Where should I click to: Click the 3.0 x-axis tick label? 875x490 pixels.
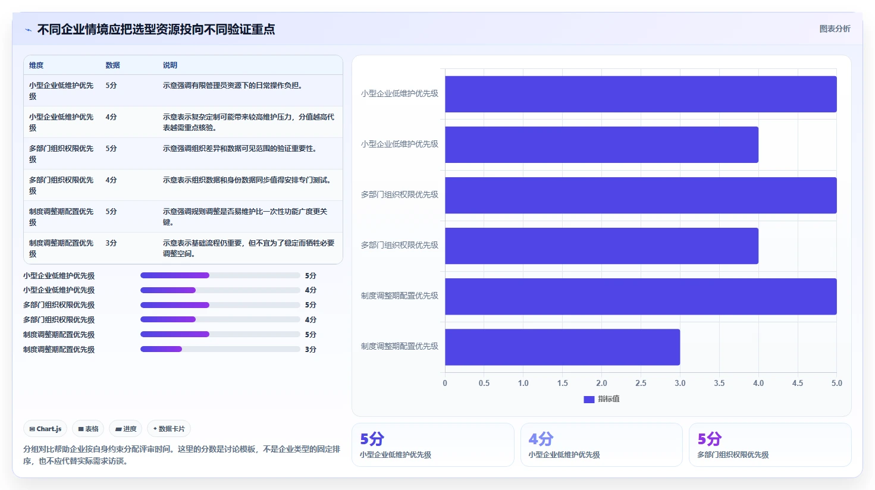[680, 383]
